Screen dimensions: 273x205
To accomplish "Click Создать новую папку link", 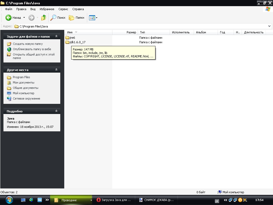I will (x=28, y=44).
